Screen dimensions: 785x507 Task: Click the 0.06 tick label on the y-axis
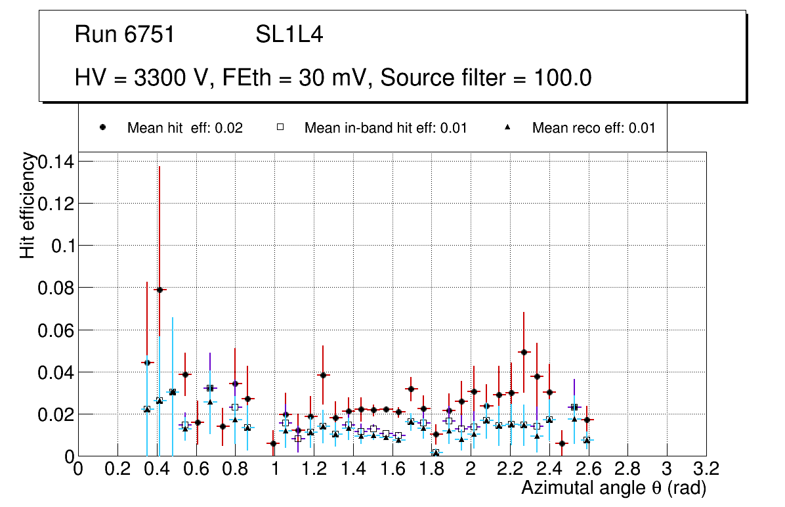tap(57, 330)
